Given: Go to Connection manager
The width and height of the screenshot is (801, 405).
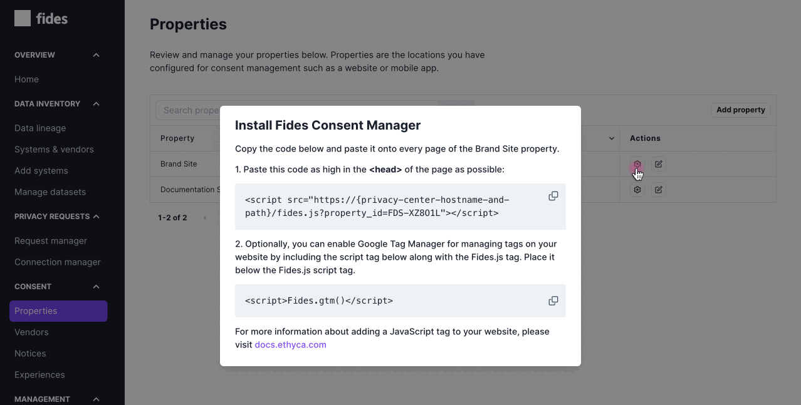Looking at the screenshot, I should [x=58, y=262].
